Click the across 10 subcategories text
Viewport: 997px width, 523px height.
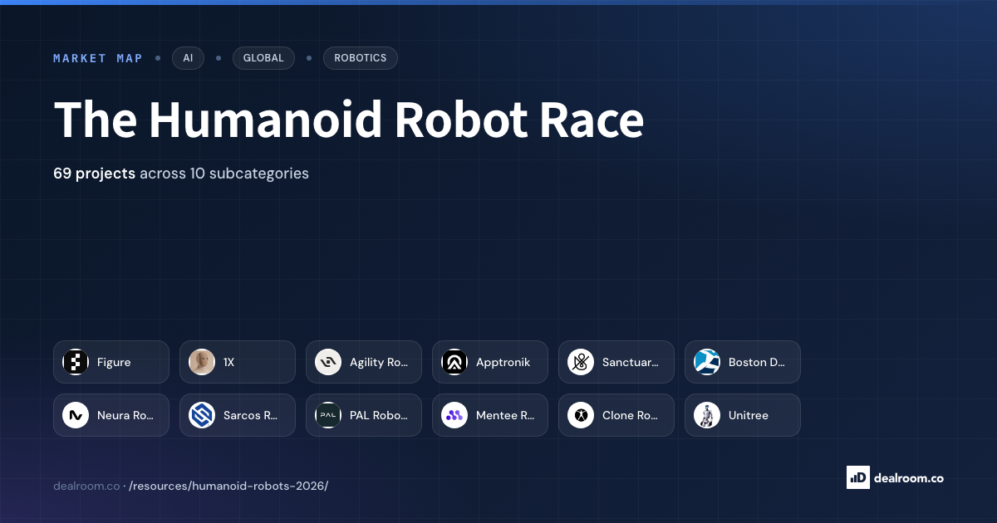224,174
